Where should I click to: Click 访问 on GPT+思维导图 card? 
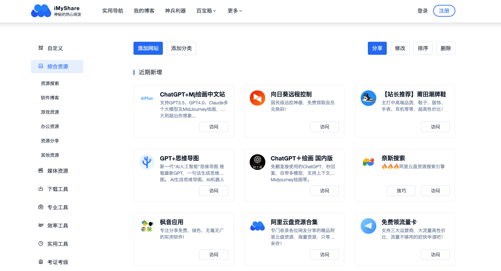click(214, 191)
